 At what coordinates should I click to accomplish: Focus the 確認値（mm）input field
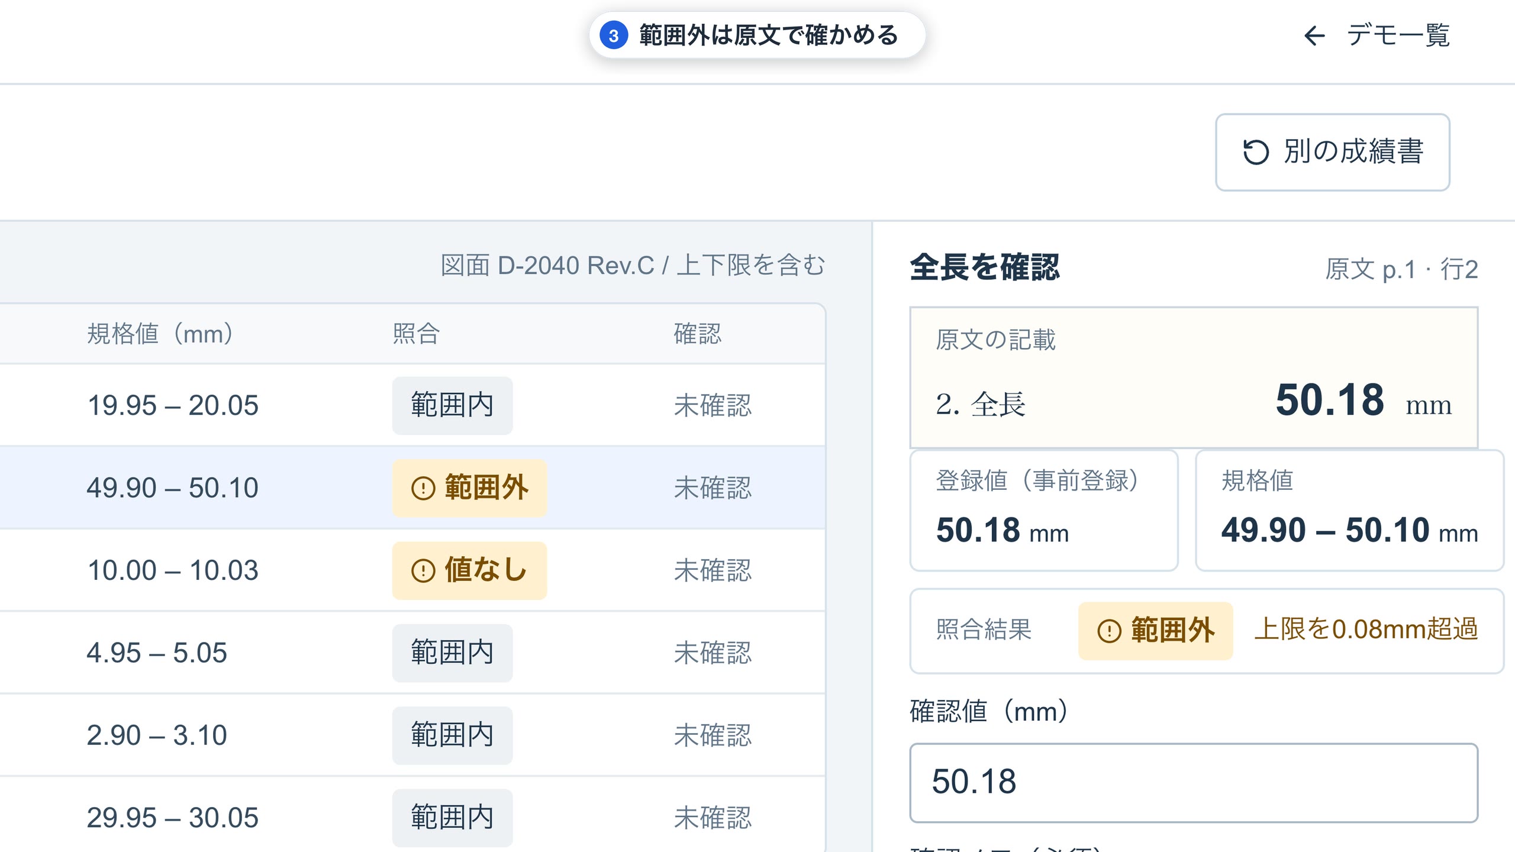1194,783
